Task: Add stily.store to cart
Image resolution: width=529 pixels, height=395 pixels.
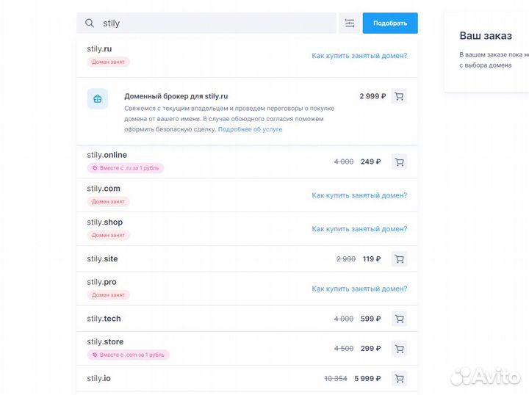Action: 399,349
